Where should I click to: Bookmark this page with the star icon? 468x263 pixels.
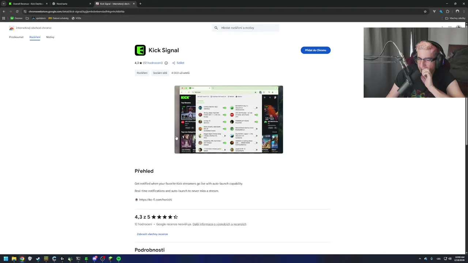tap(425, 11)
